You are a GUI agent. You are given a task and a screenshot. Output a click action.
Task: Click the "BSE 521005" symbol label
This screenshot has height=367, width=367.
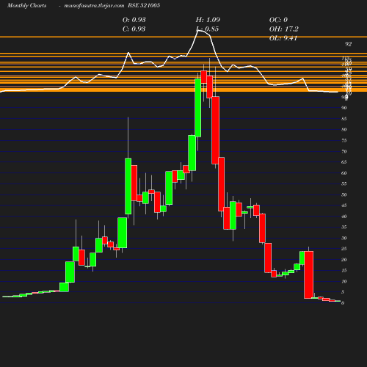(144, 5)
